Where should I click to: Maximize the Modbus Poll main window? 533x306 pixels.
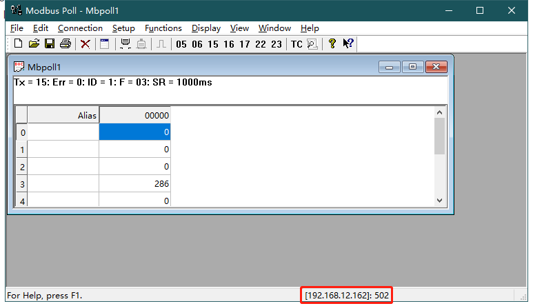click(480, 10)
